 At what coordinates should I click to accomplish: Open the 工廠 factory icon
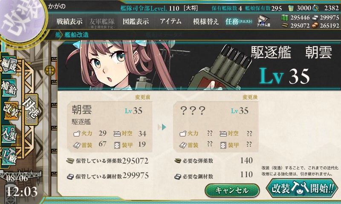pos(9,156)
